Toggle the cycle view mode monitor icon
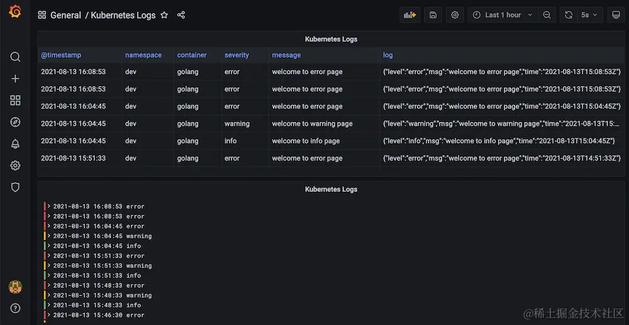Screen dimensions: 629x325 point(616,15)
